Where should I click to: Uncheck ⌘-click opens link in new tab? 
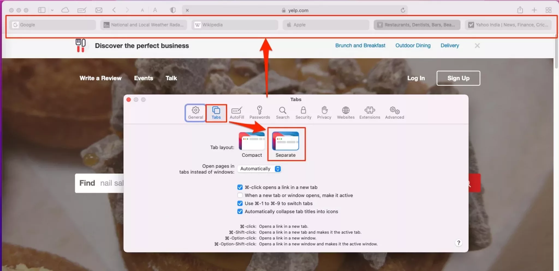pos(240,187)
